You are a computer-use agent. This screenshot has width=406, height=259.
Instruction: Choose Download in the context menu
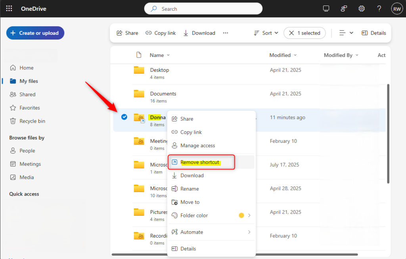212,175
